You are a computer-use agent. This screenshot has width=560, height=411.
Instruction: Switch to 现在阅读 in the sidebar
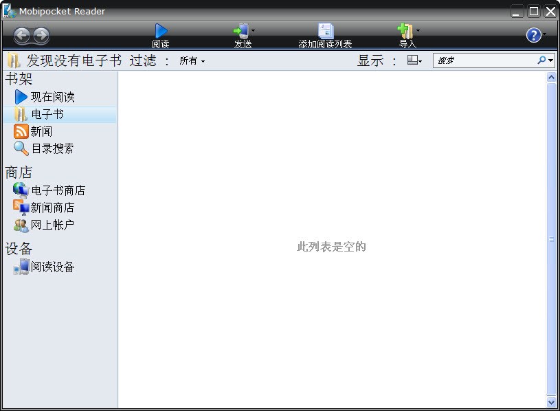click(47, 96)
